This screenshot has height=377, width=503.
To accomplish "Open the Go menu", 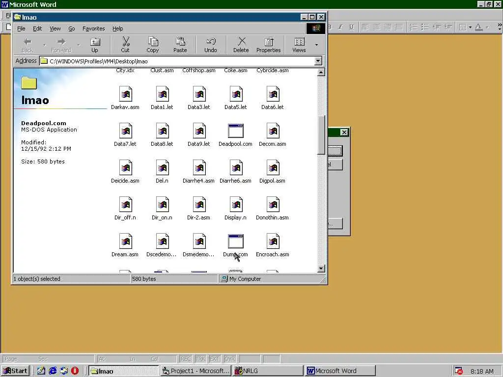I will pos(72,28).
